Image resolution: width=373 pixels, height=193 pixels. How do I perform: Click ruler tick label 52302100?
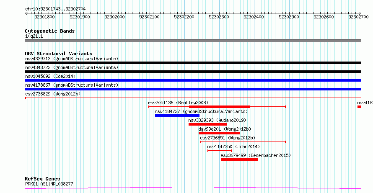point(149,17)
